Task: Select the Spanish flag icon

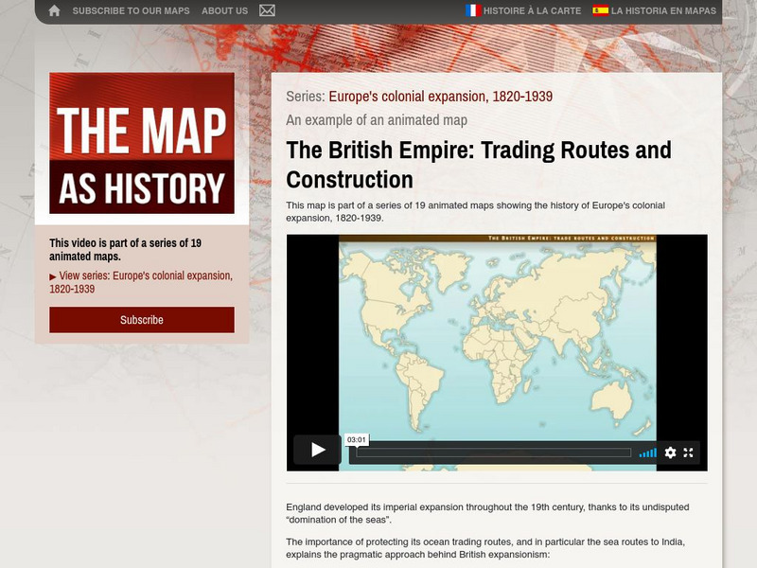Action: [599, 12]
